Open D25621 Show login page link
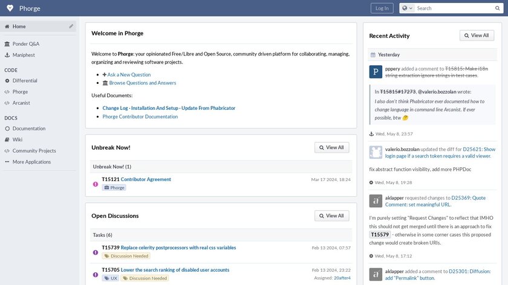This screenshot has height=285, width=508. tap(440, 153)
